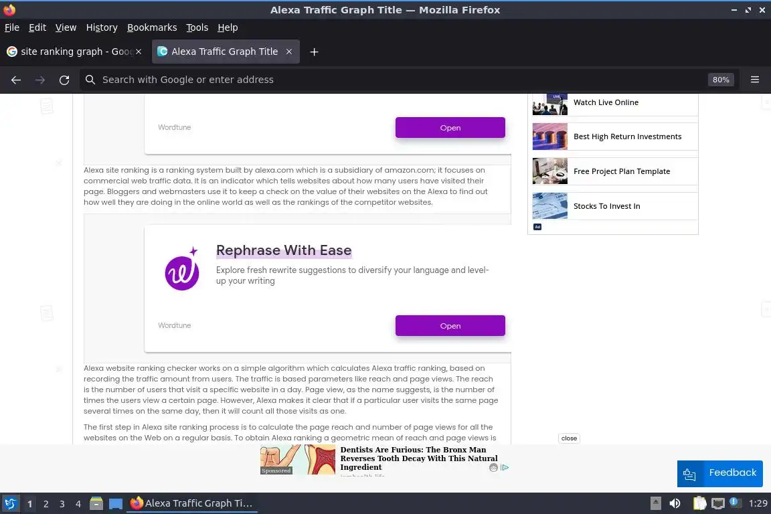Click Rephrase With Ease ad headline
The image size is (771, 514).
tap(284, 250)
